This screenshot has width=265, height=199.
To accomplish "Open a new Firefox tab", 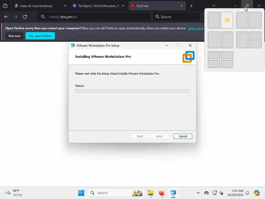I will pyautogui.click(x=191, y=6).
